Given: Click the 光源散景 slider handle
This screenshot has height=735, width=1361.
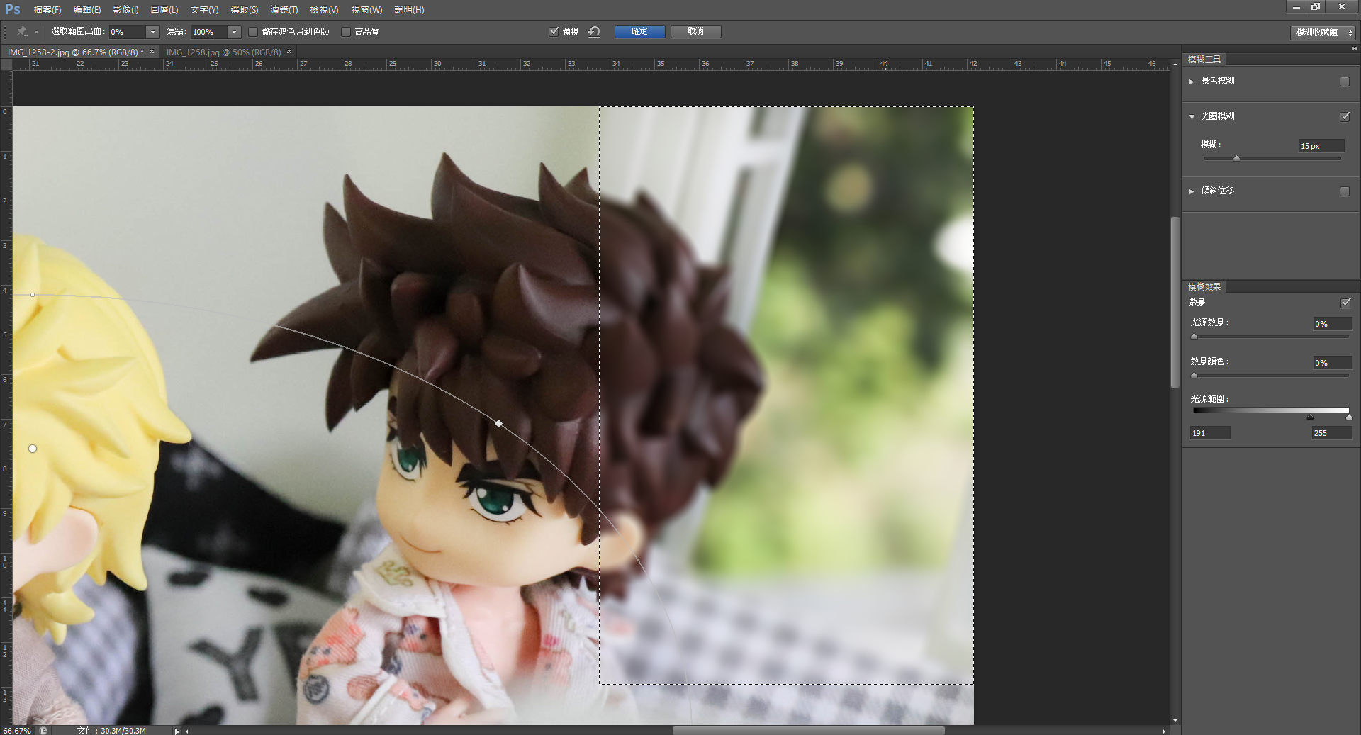Looking at the screenshot, I should (1194, 337).
